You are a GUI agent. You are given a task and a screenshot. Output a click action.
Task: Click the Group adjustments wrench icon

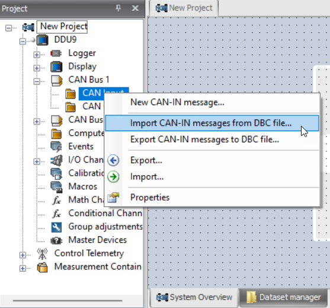56,227
